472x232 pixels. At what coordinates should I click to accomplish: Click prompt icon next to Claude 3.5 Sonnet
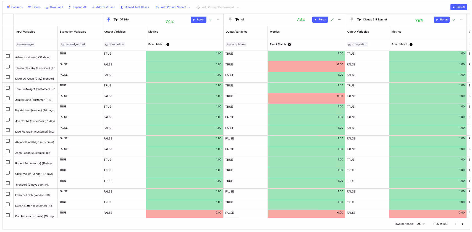(359, 20)
